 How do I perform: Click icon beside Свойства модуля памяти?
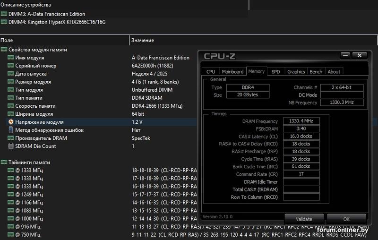[4, 50]
